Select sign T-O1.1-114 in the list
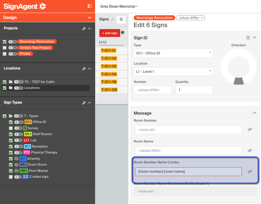Screen dimensions: 261x204 [x=109, y=74]
